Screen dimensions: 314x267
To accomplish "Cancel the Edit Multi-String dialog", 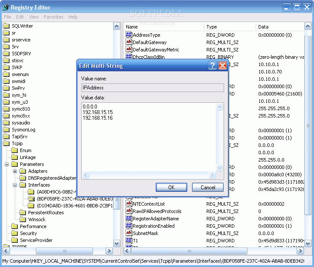I will click(x=208, y=187).
